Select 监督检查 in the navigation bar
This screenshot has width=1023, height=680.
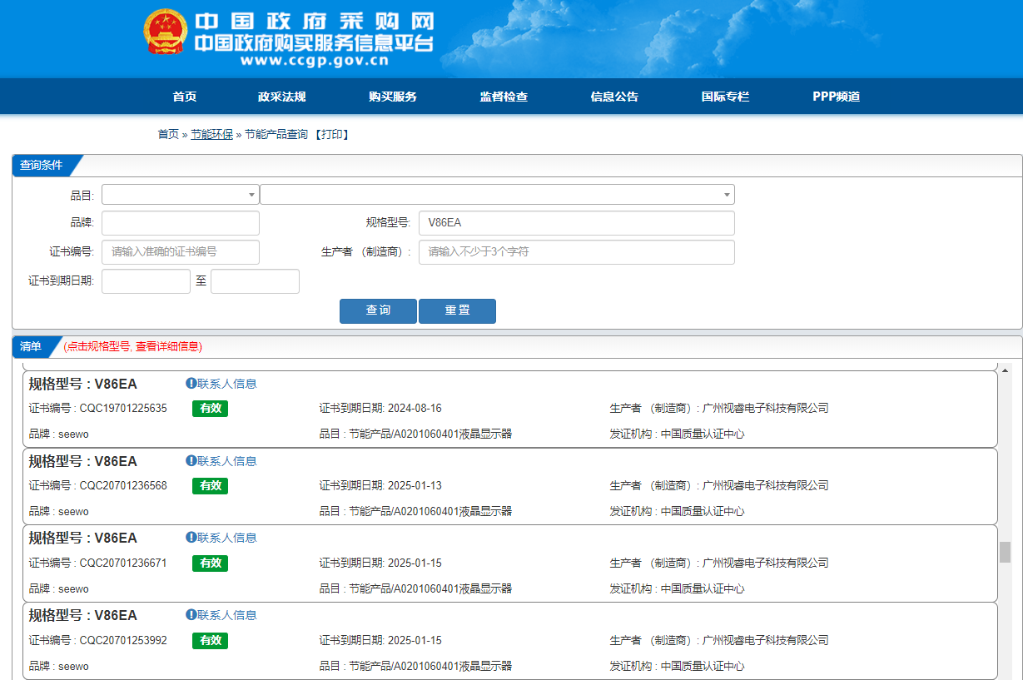[504, 97]
